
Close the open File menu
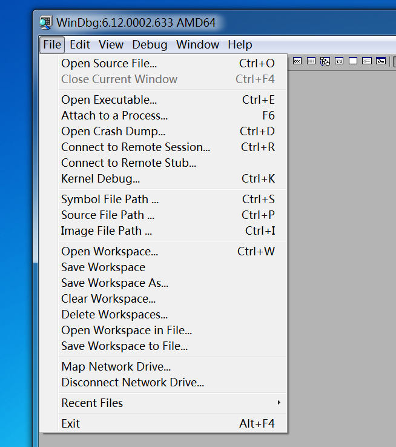(52, 45)
